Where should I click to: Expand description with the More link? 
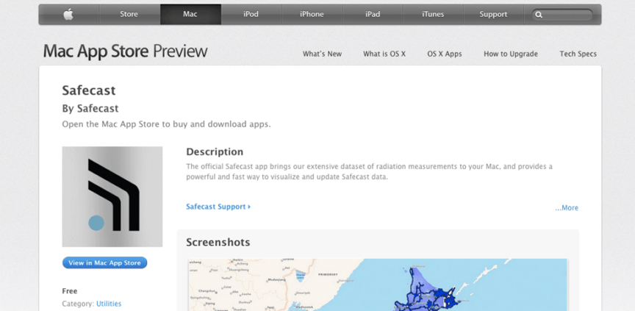click(x=567, y=208)
